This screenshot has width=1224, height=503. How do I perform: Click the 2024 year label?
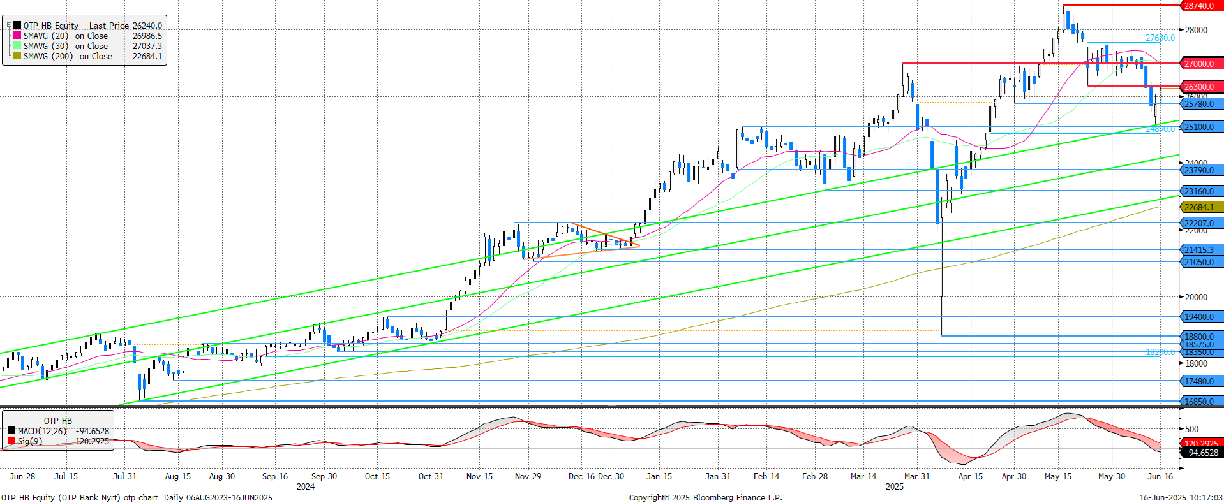pos(306,486)
